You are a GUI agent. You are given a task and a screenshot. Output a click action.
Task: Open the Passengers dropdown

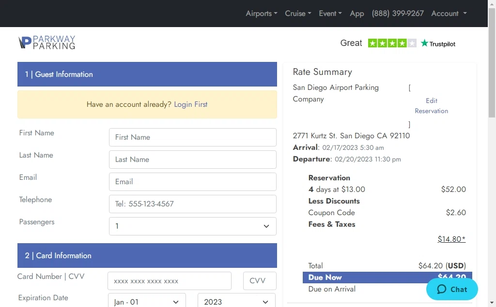(x=193, y=226)
